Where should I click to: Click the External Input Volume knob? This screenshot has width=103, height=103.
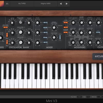click(54, 28)
